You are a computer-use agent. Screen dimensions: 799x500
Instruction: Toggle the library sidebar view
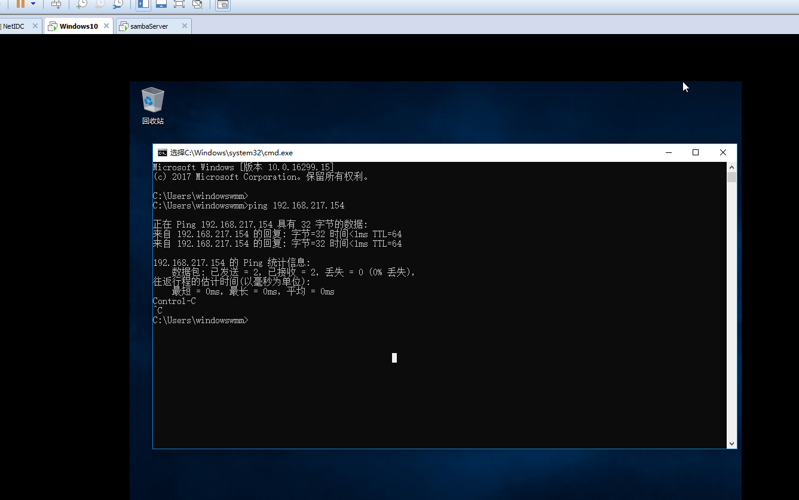click(x=143, y=4)
